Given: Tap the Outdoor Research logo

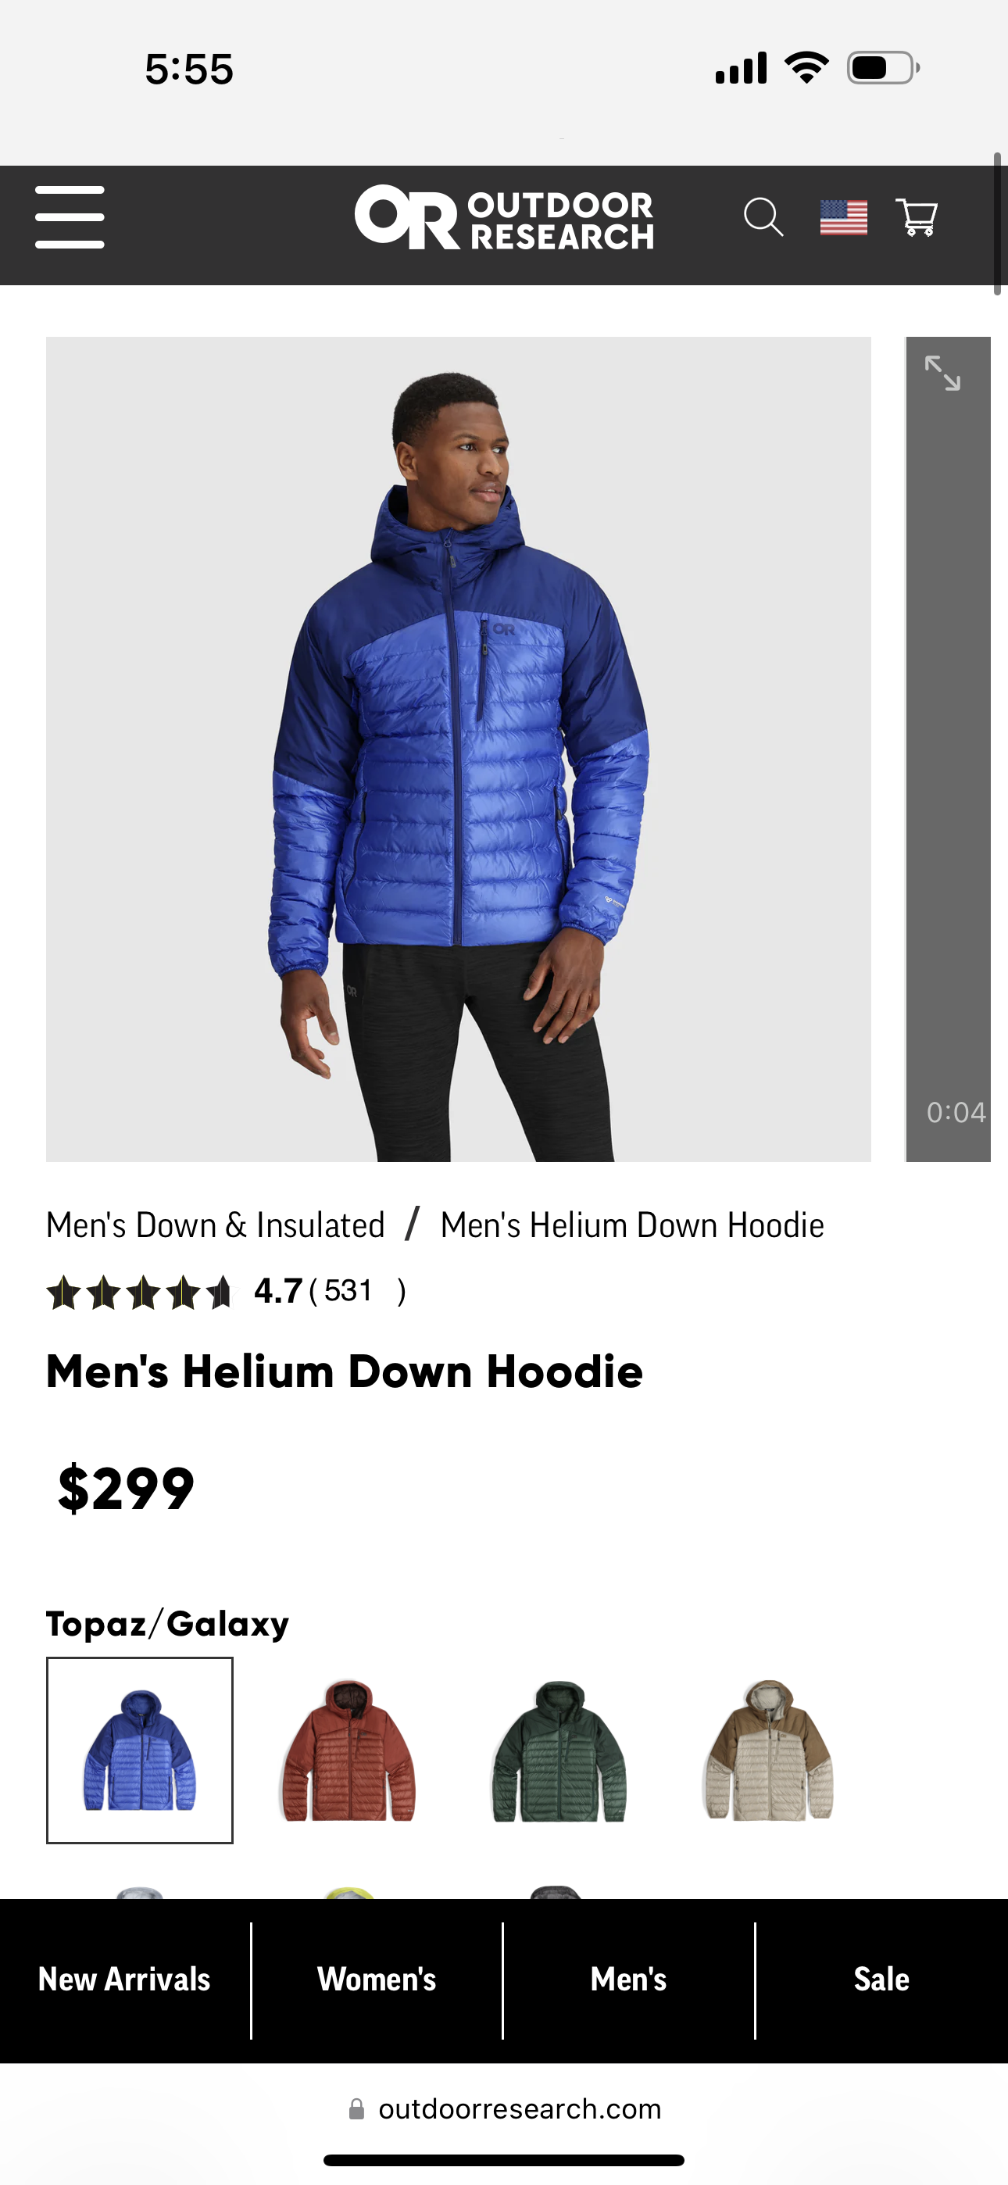Looking at the screenshot, I should 504,218.
